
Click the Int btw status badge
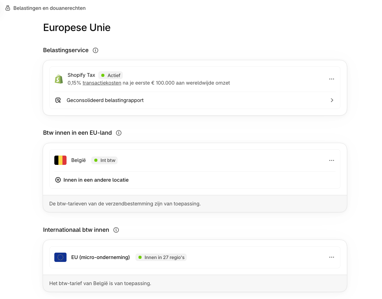click(x=104, y=160)
